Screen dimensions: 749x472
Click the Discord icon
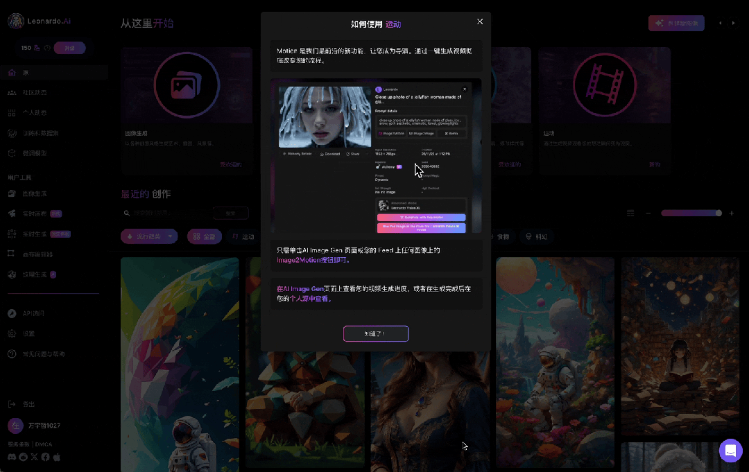pyautogui.click(x=12, y=457)
